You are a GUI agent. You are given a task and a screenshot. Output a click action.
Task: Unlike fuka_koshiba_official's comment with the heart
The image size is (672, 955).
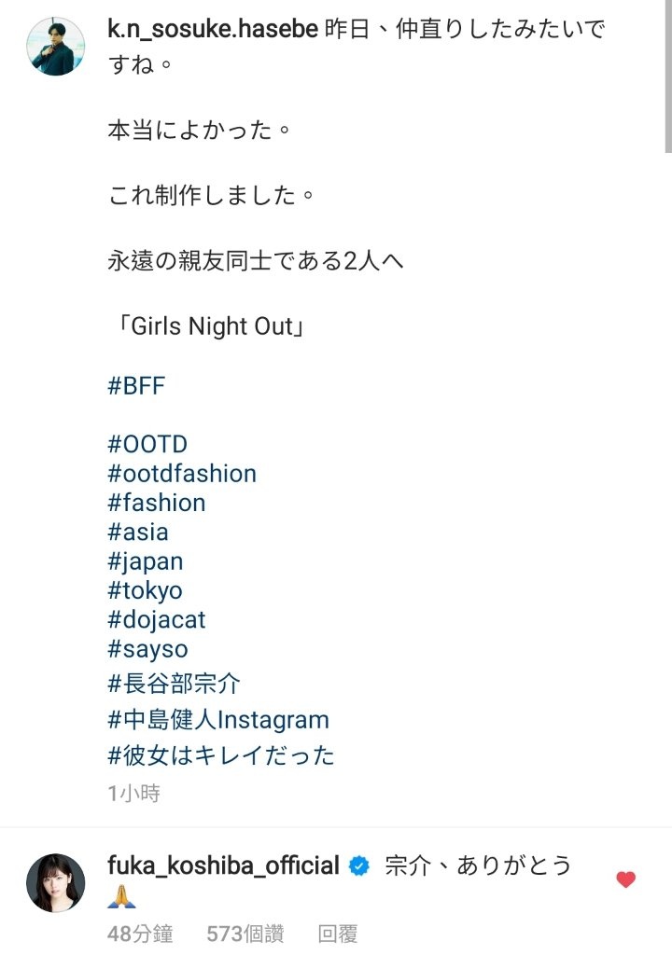[625, 879]
